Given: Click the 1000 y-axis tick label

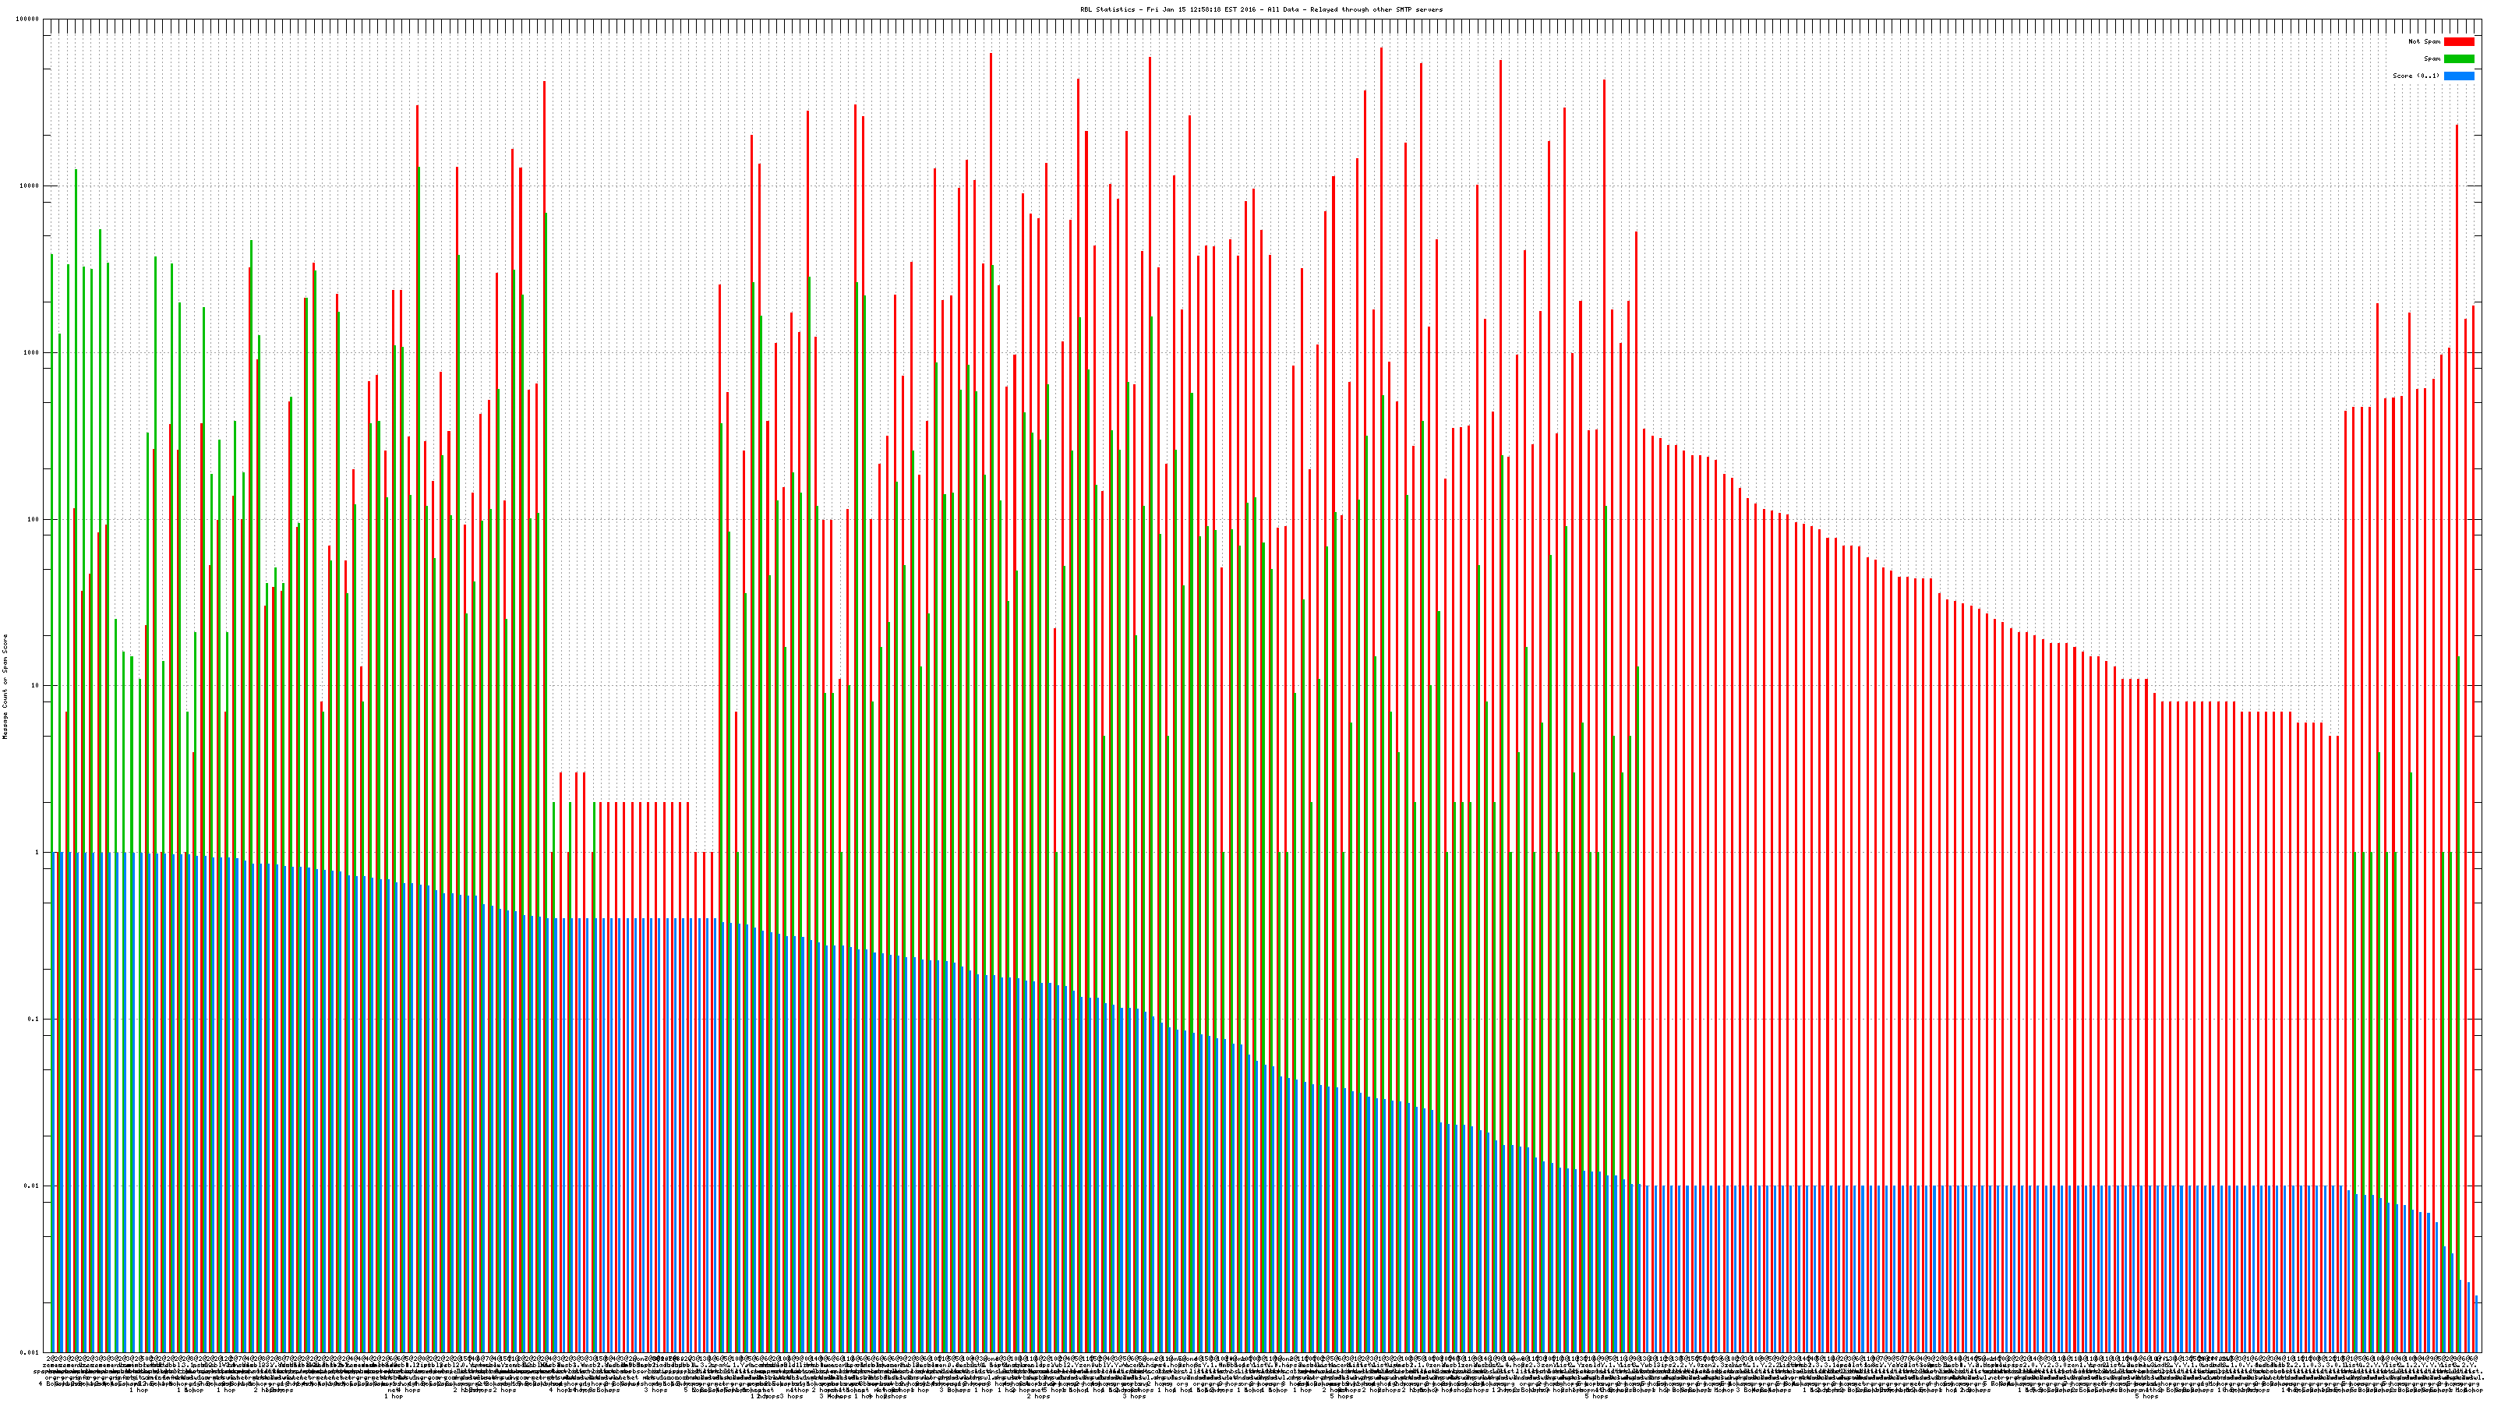Looking at the screenshot, I should 31,352.
